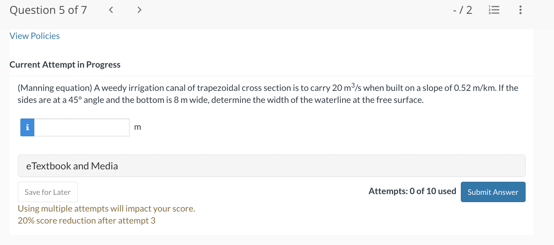Click Save for Later
The height and width of the screenshot is (245, 554).
click(x=48, y=192)
